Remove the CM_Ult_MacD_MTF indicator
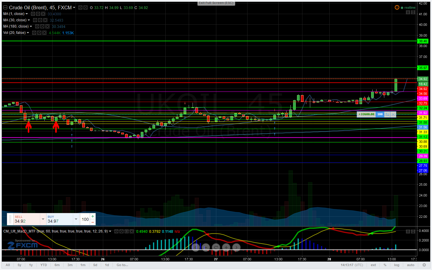Screen dimensions: 432x270 [x=132, y=231]
